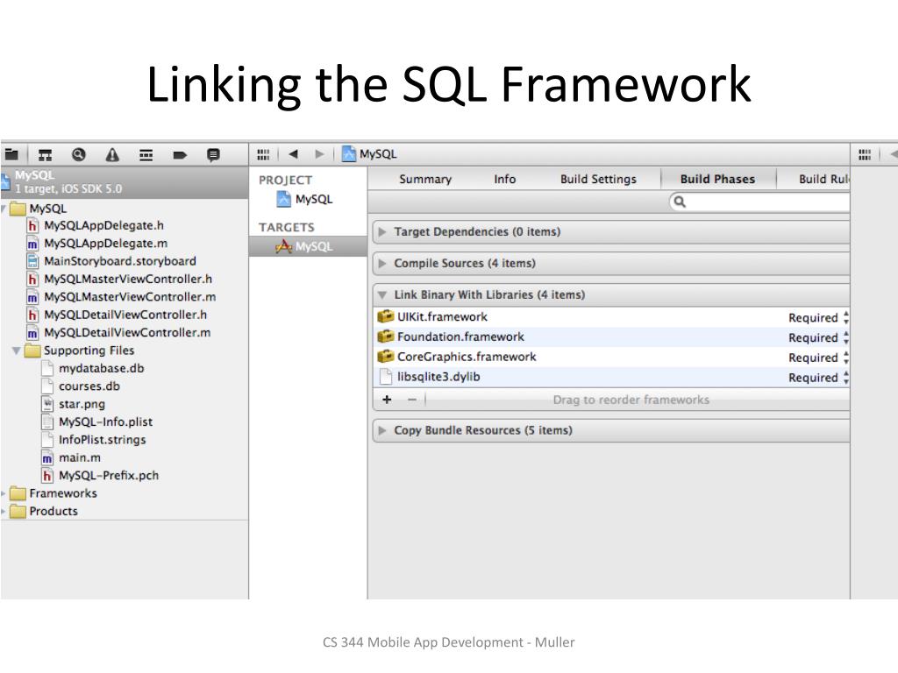898x673 pixels.
Task: Switch to the Build Phases tab
Action: [717, 179]
